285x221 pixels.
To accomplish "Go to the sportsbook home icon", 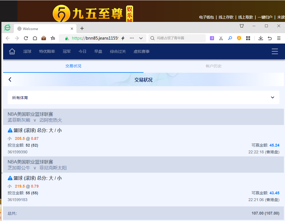I will point(12,51).
